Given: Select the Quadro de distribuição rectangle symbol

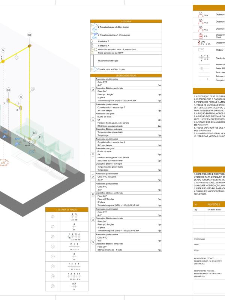Looking at the screenshot, I should pos(92,61).
